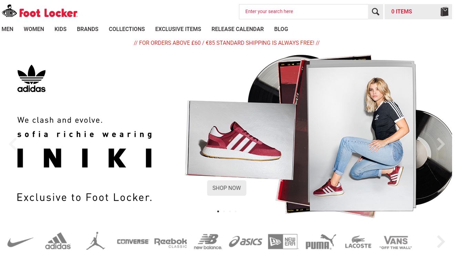Image resolution: width=460 pixels, height=254 pixels.
Task: Open the free shipping promo link
Action: click(227, 43)
